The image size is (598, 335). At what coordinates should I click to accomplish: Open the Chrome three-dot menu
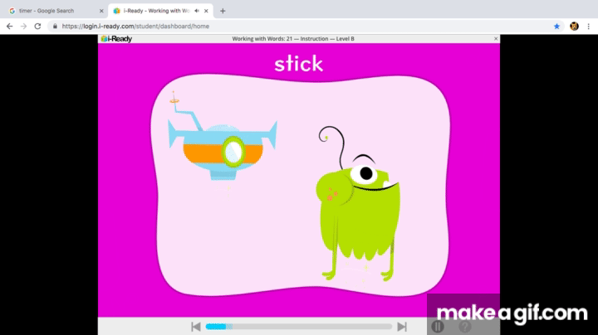589,26
